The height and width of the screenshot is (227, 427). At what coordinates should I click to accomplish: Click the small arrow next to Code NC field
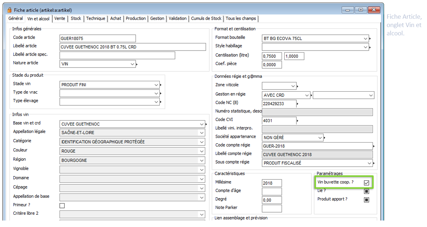tap(298, 104)
